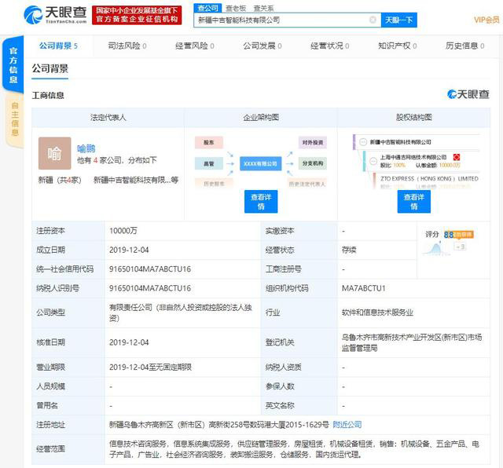The image size is (503, 468).
Task: Click the 股东 box in structure diagram
Action: click(x=209, y=142)
